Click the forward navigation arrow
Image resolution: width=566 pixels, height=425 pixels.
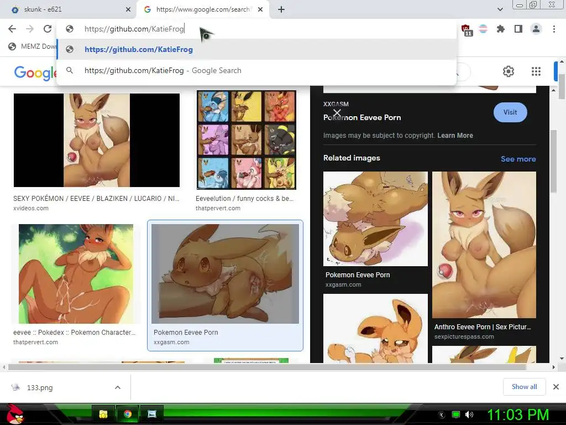[30, 29]
